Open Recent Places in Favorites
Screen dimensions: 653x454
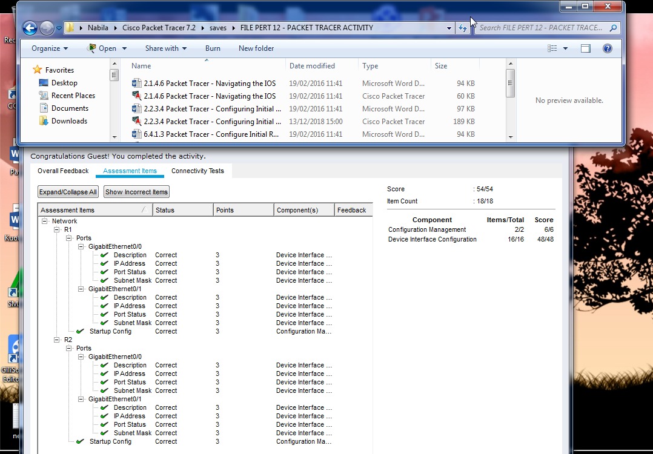(73, 95)
